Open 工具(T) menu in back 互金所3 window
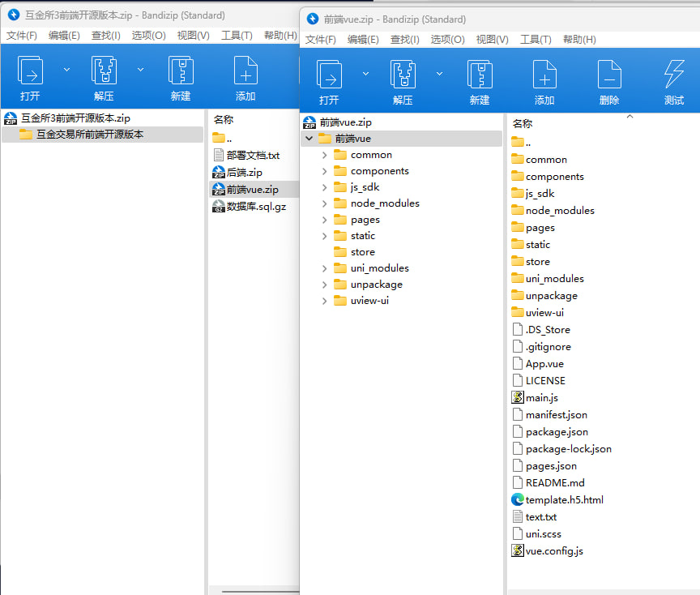 (x=237, y=36)
